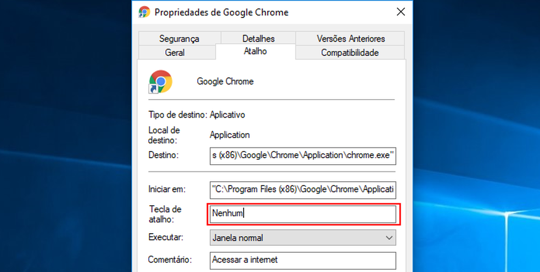This screenshot has height=272, width=540.
Task: Click the Executar label
Action: point(166,238)
